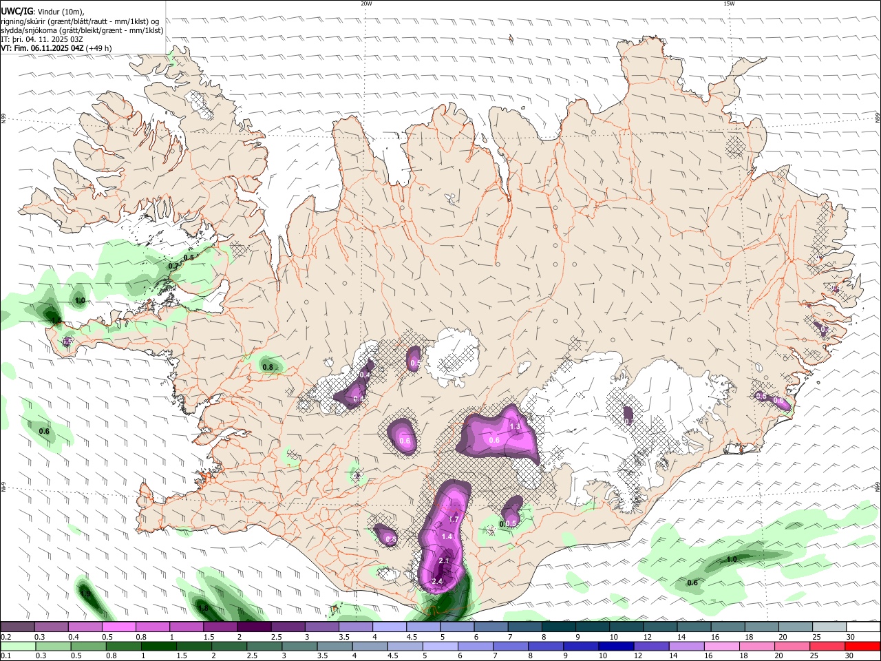Click the 1.4 value in the southern purple snow band
The image size is (881, 661).
point(447,536)
